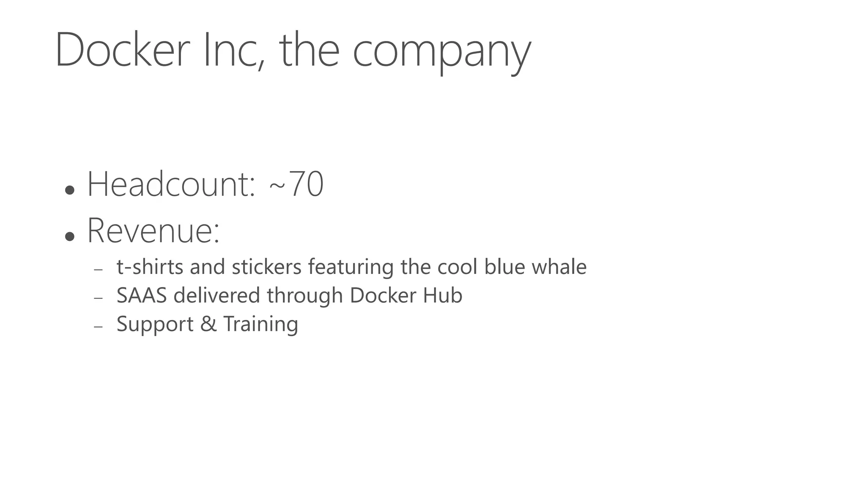The height and width of the screenshot is (487, 866).
Task: Click the "~70" headcount number
Action: (x=296, y=185)
